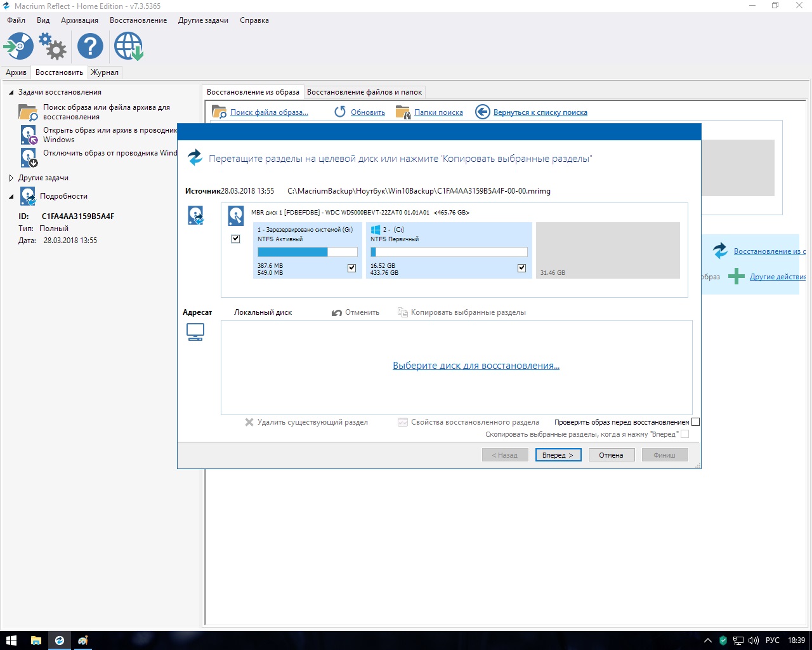Toggle the MBR disk 1 checkbox
The width and height of the screenshot is (812, 650).
(235, 239)
